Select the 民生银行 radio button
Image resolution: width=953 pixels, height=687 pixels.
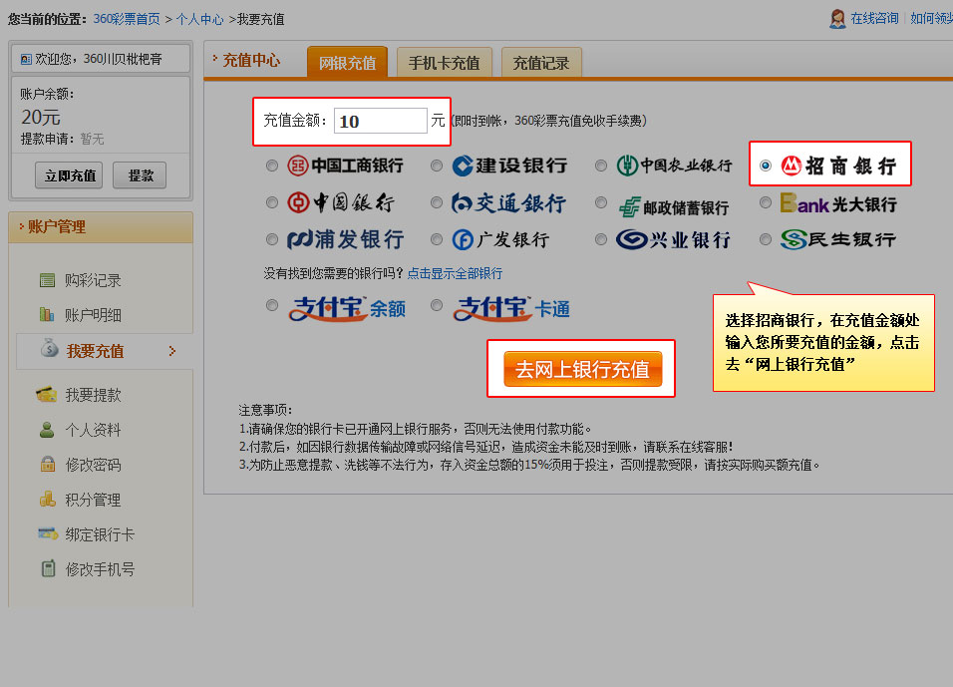pyautogui.click(x=766, y=239)
